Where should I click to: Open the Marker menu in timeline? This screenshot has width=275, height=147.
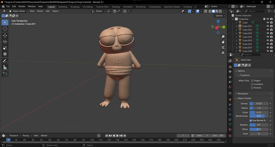pos(44,136)
